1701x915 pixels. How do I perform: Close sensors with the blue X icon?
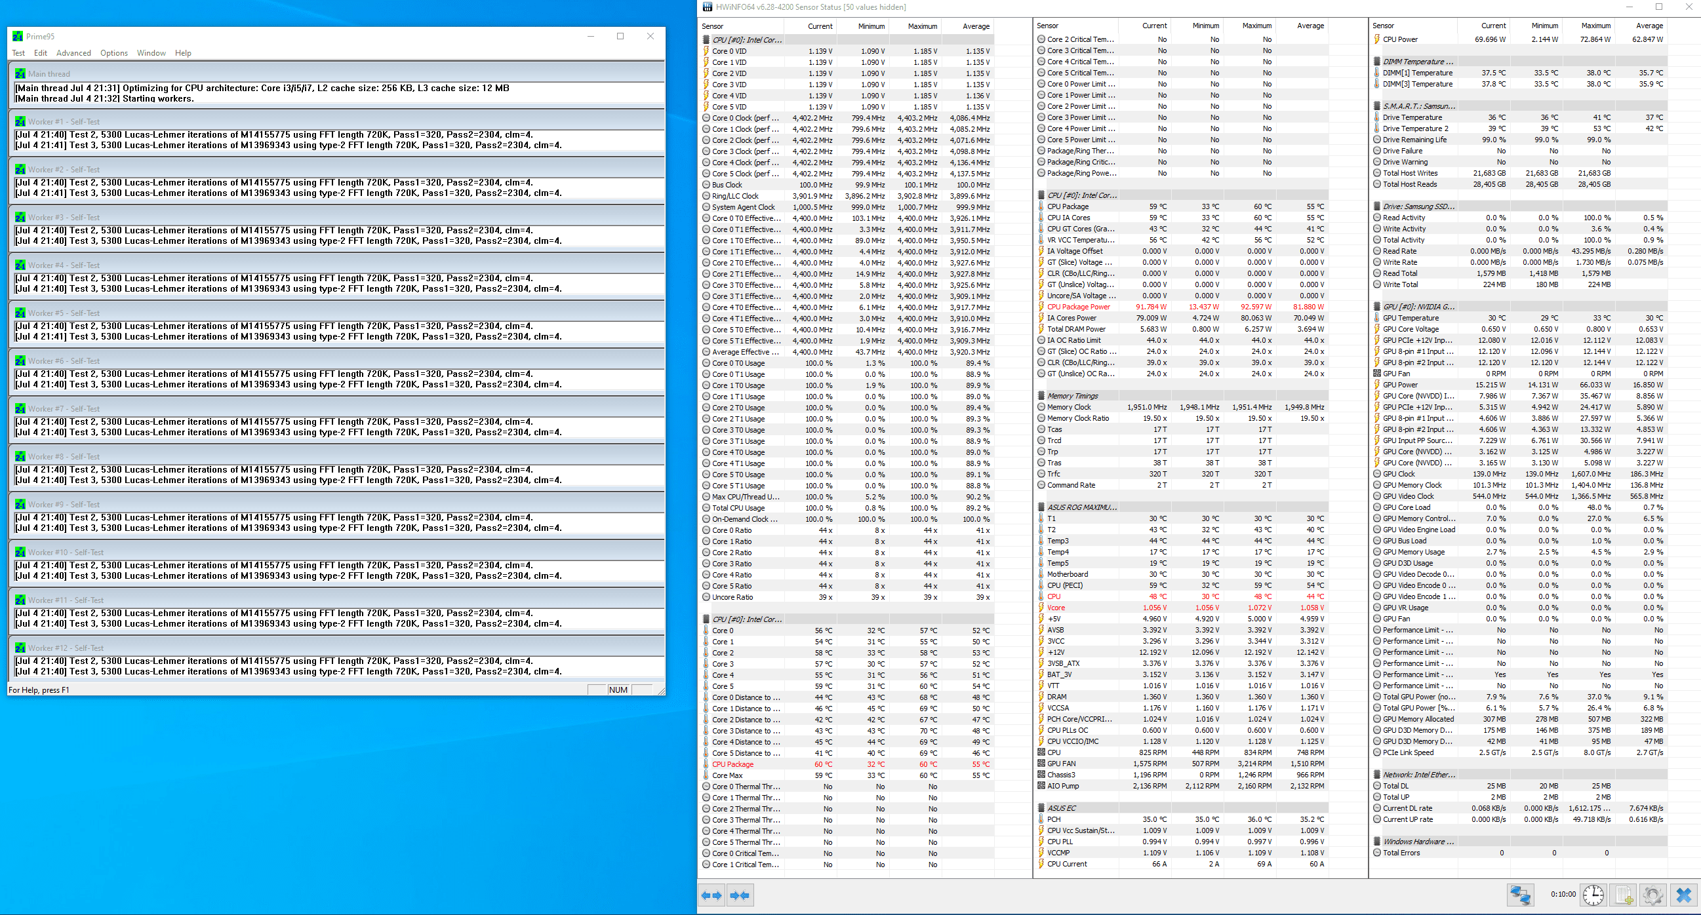coord(1684,895)
